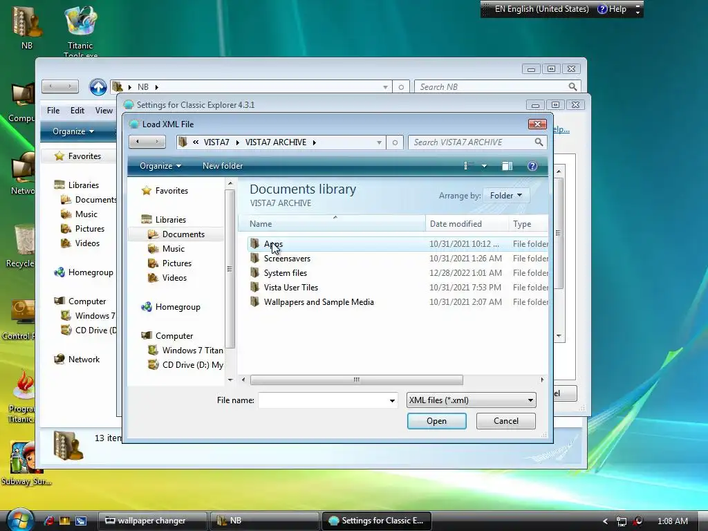Click the Start orb button
This screenshot has height=531, width=708.
pos(19,520)
